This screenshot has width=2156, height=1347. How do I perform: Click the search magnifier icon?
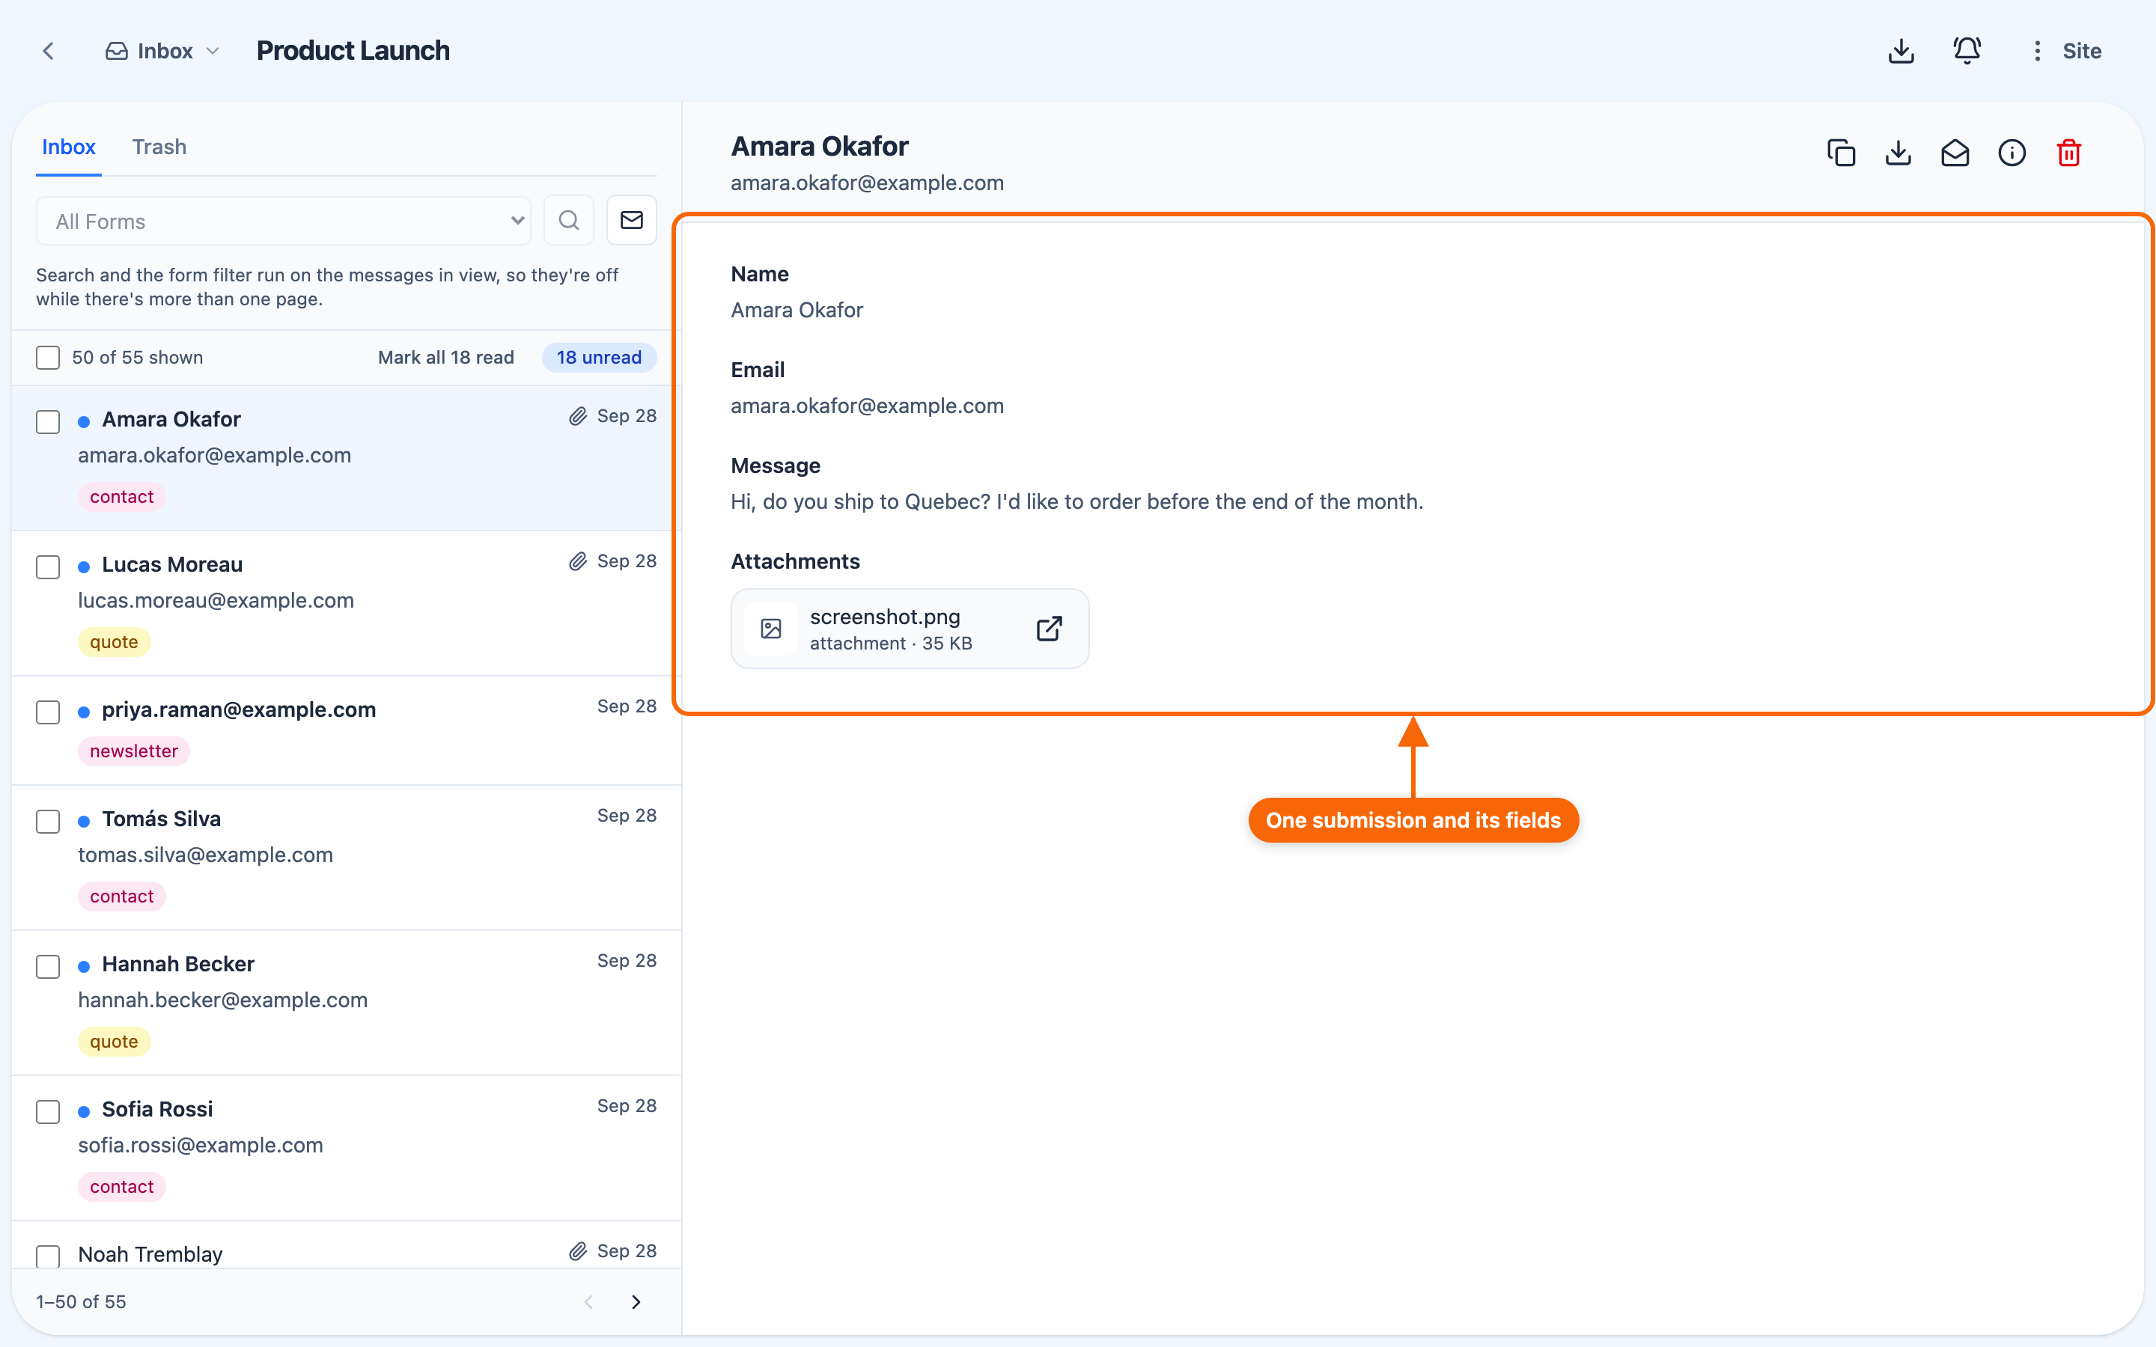click(568, 220)
